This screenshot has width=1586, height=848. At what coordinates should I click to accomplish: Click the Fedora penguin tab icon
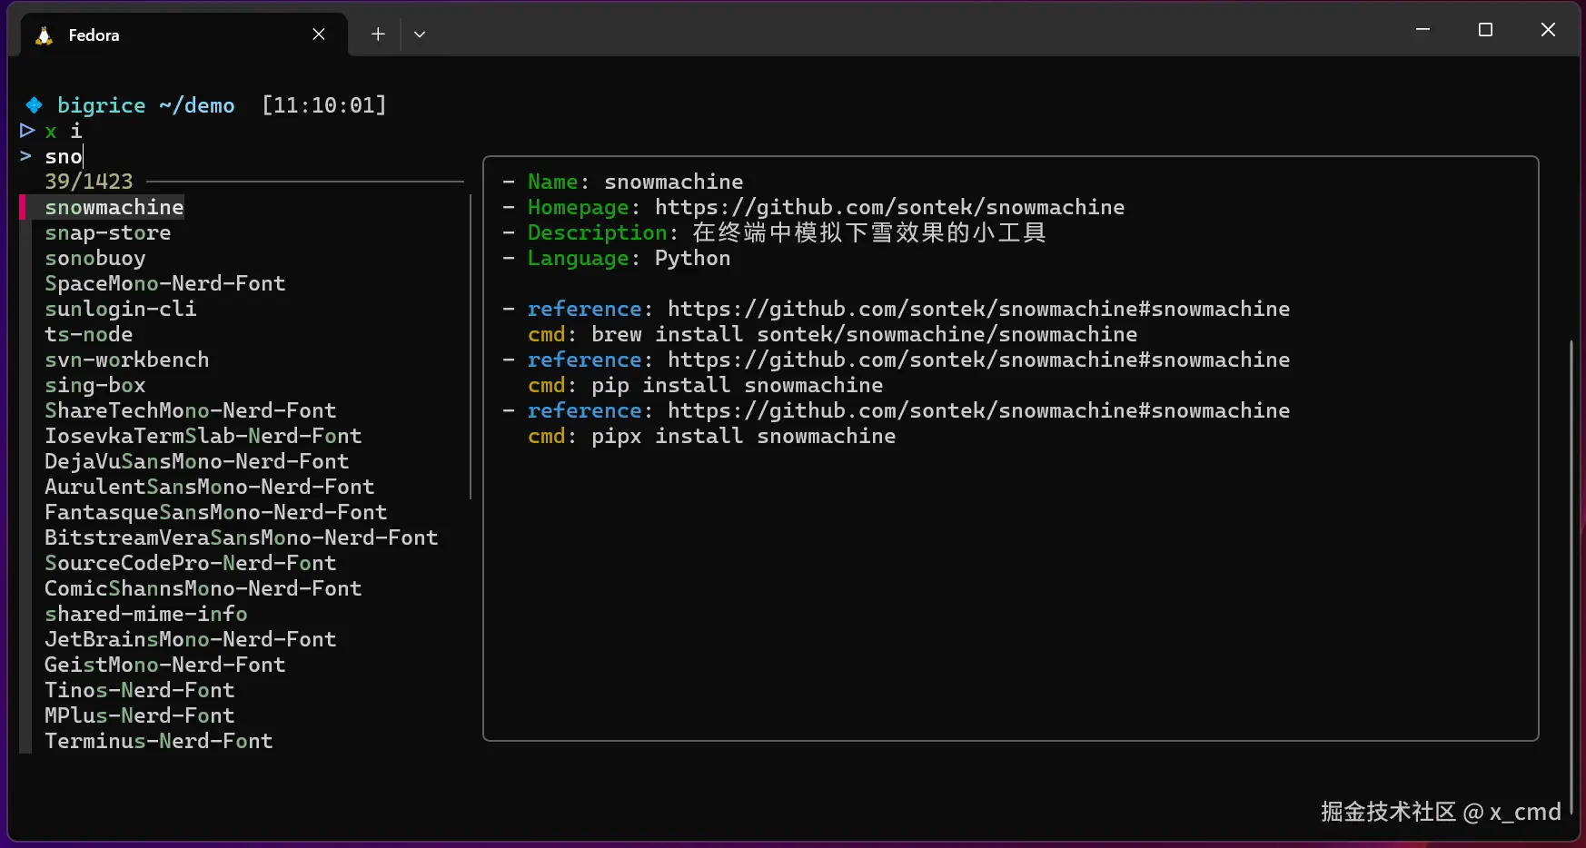(x=44, y=35)
